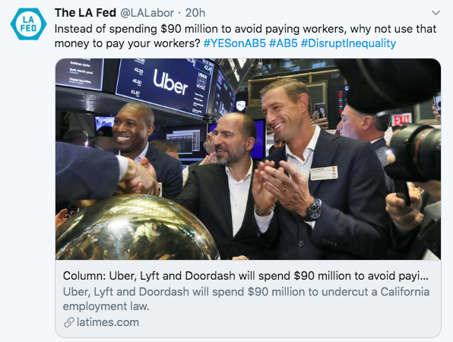Open The LA Fed profile avatar
This screenshot has height=342, width=453.
28,24
